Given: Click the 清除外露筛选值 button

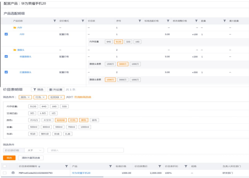Looking at the screenshot, I should [31, 158].
